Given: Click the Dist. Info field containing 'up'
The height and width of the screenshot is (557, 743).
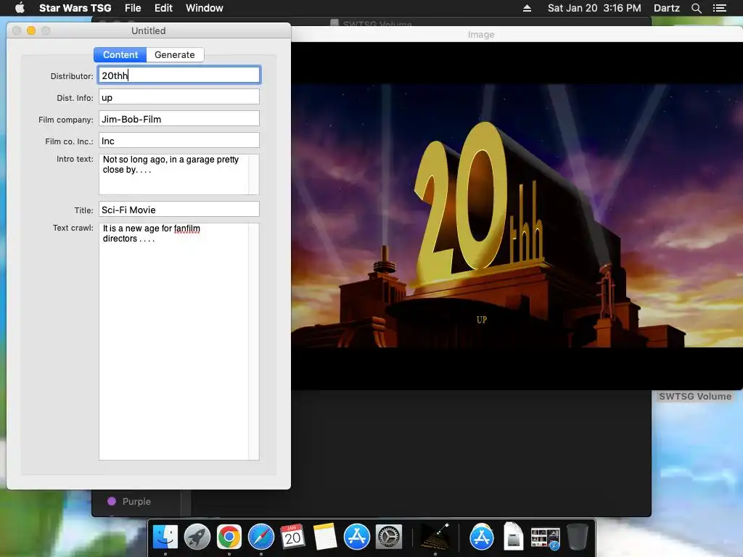Looking at the screenshot, I should pyautogui.click(x=179, y=97).
